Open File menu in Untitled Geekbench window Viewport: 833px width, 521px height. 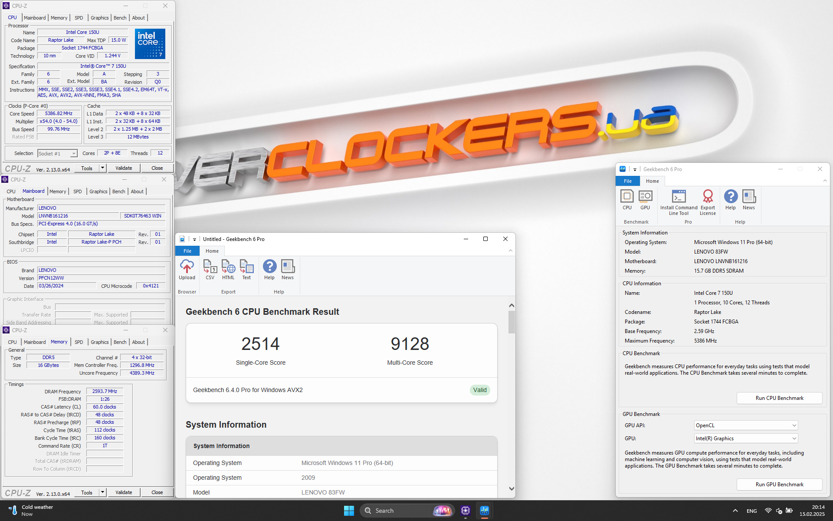tap(187, 251)
